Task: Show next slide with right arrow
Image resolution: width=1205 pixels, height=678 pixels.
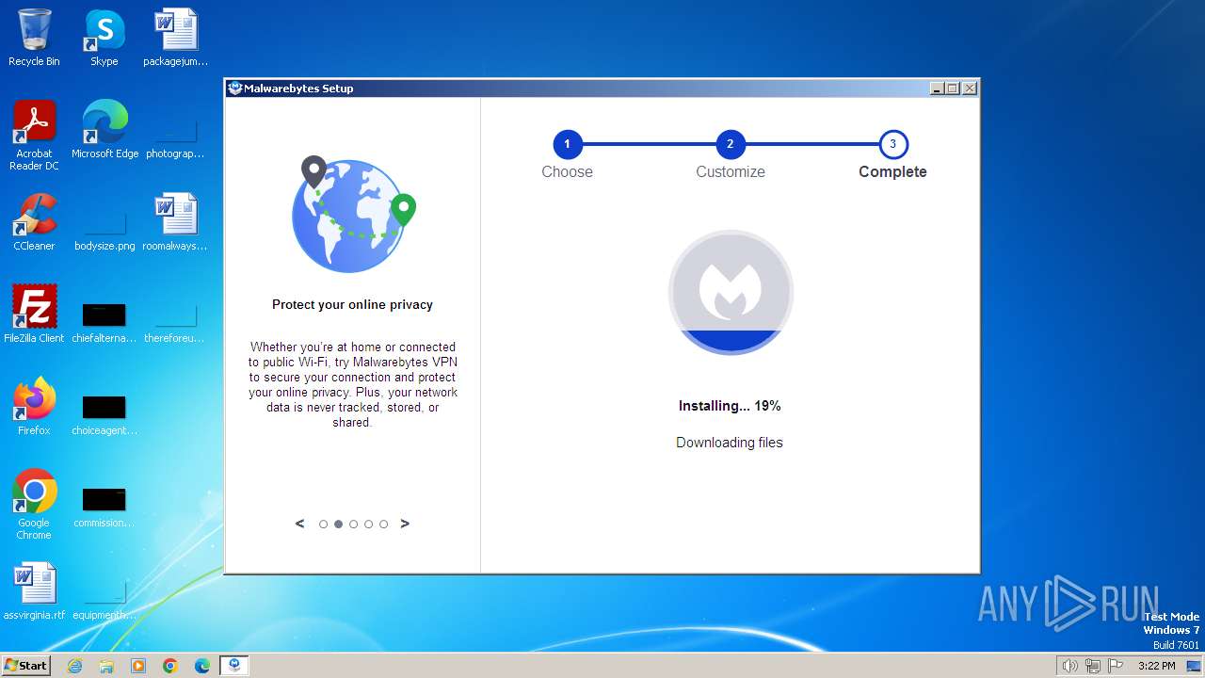Action: click(x=405, y=524)
